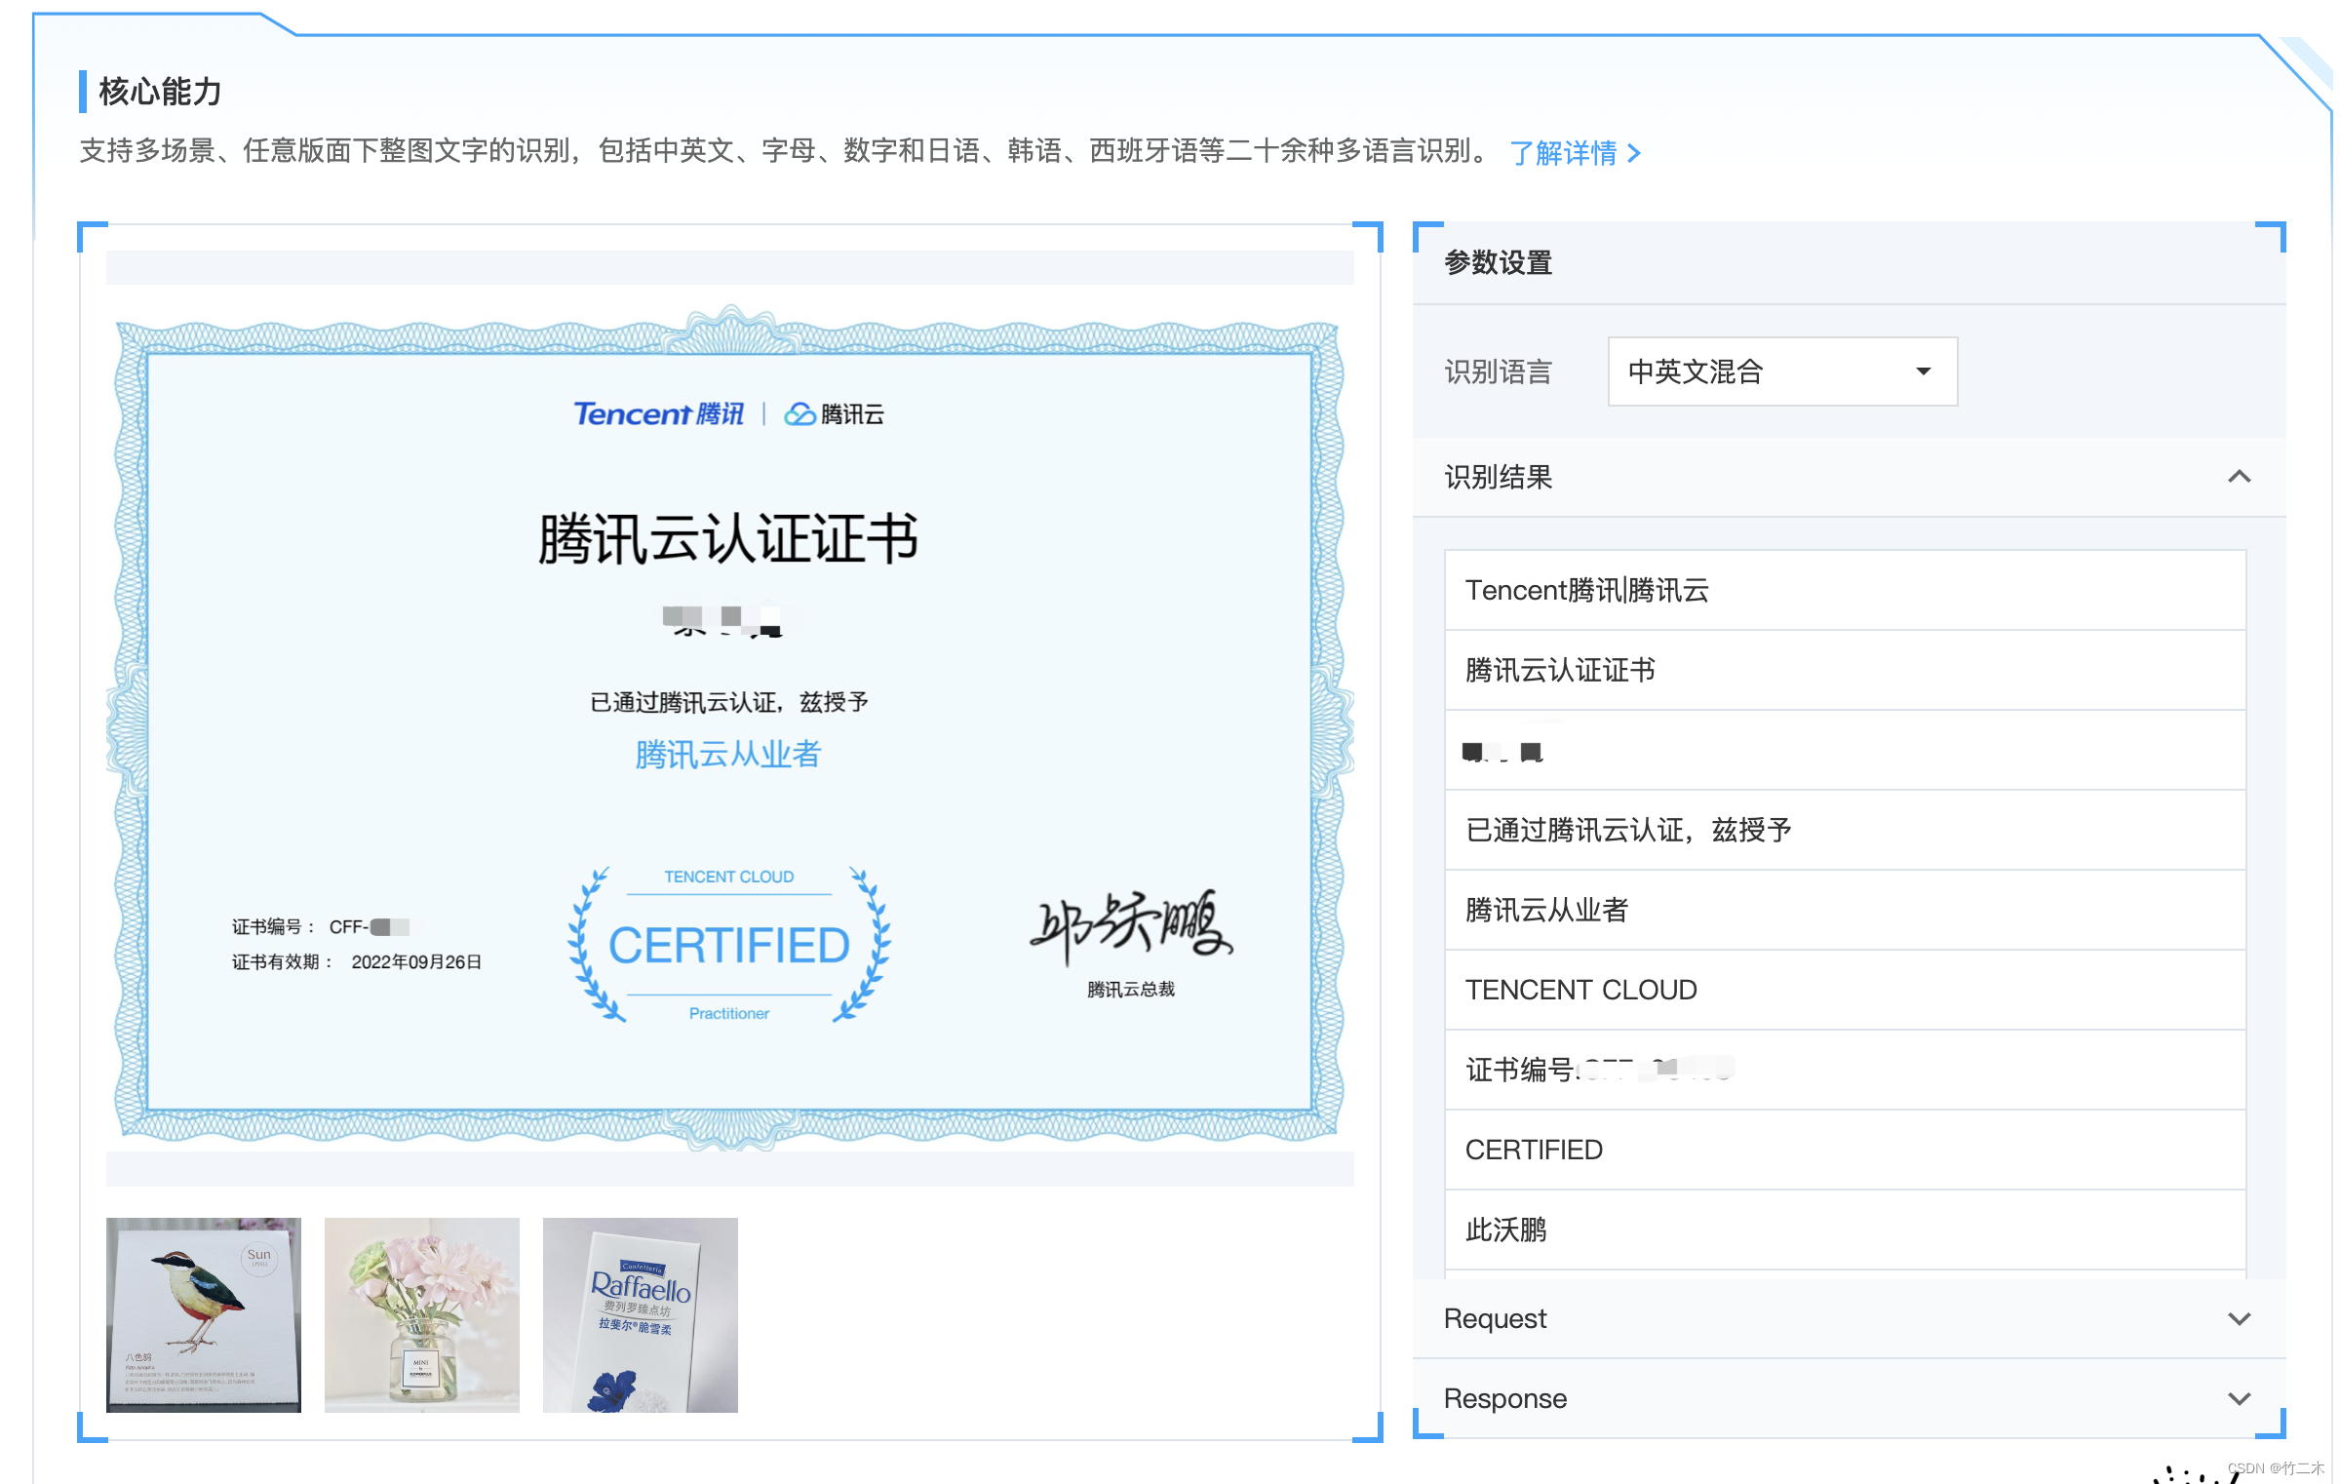
Task: Click the 参数设置 panel title
Action: coord(1498,262)
